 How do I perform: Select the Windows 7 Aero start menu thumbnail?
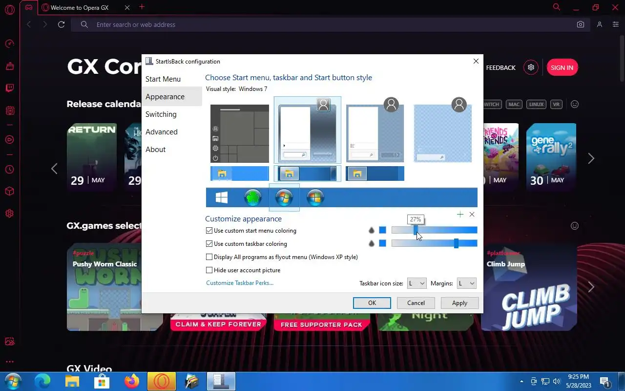click(308, 130)
